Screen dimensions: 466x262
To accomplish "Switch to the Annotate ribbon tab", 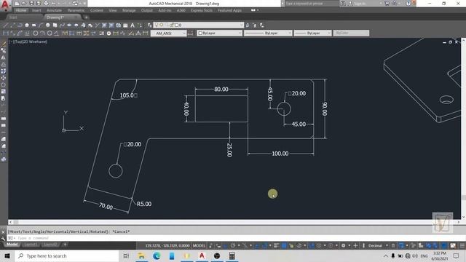I will (54, 10).
